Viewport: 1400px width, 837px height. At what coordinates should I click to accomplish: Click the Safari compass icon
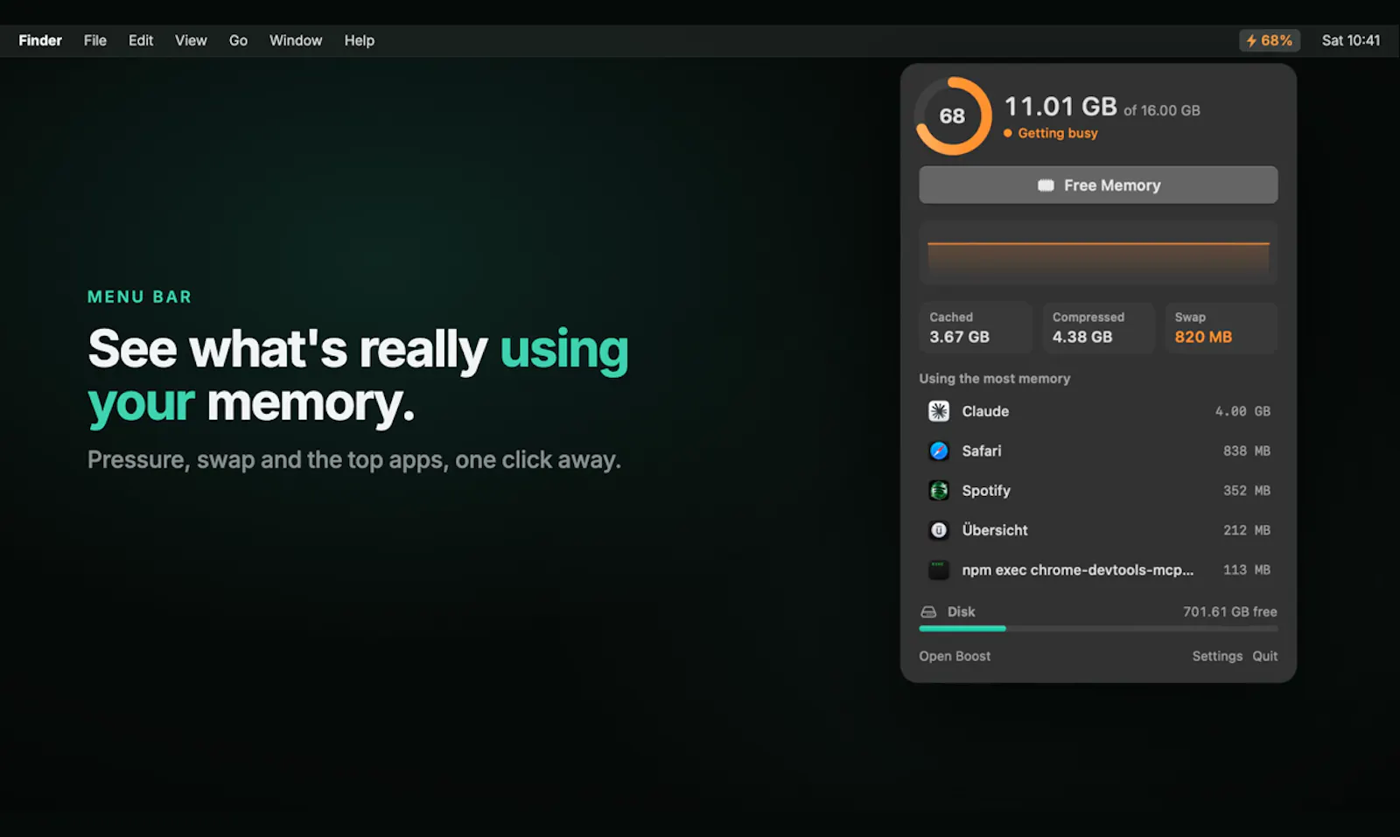pos(939,450)
